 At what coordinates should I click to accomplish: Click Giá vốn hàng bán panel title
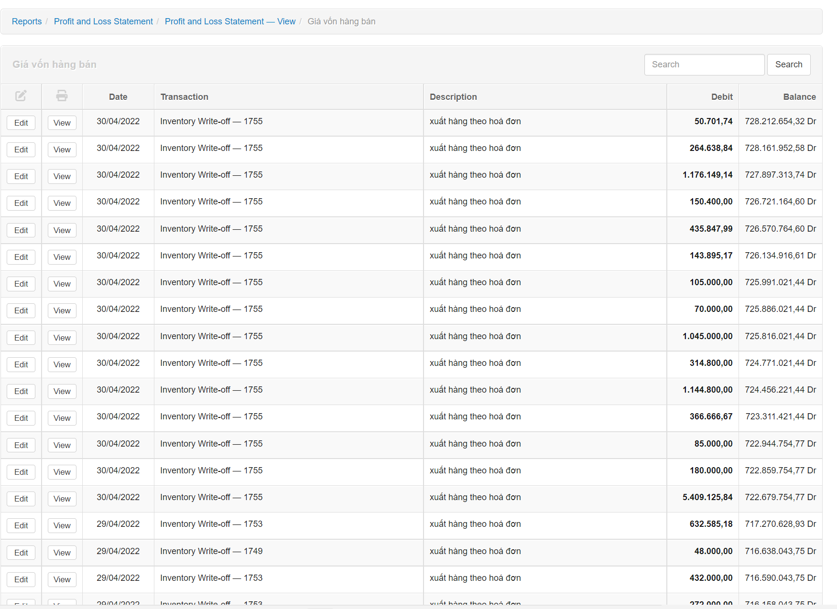click(x=54, y=64)
